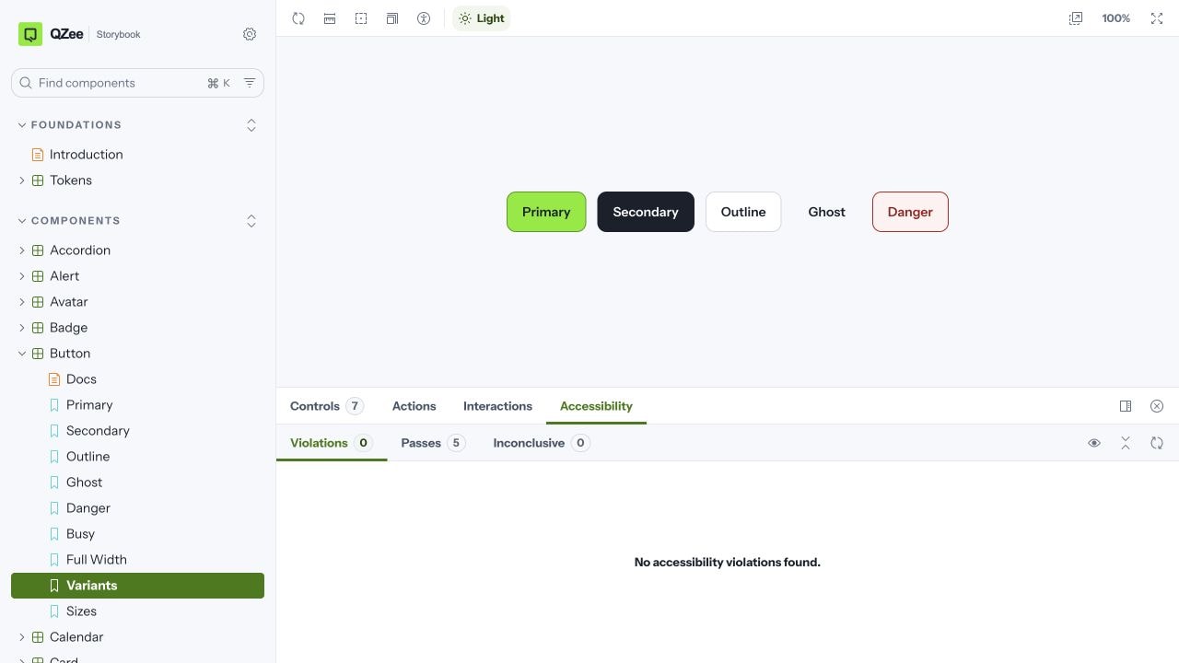The image size is (1179, 663).
Task: Click the Outline button in canvas
Action: point(743,212)
